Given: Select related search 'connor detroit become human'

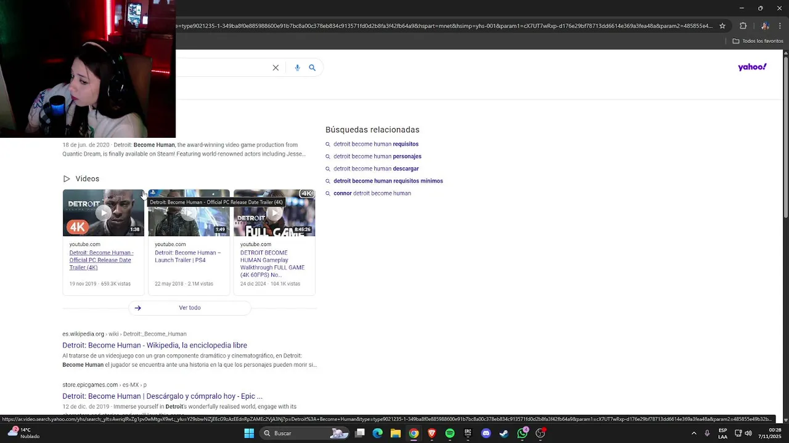Looking at the screenshot, I should (x=372, y=193).
